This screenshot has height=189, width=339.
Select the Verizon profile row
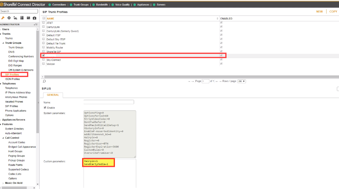pos(190,64)
